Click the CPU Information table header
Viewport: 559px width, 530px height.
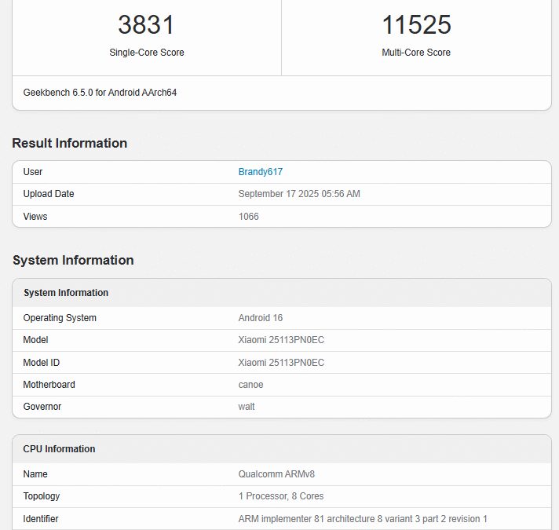click(59, 449)
